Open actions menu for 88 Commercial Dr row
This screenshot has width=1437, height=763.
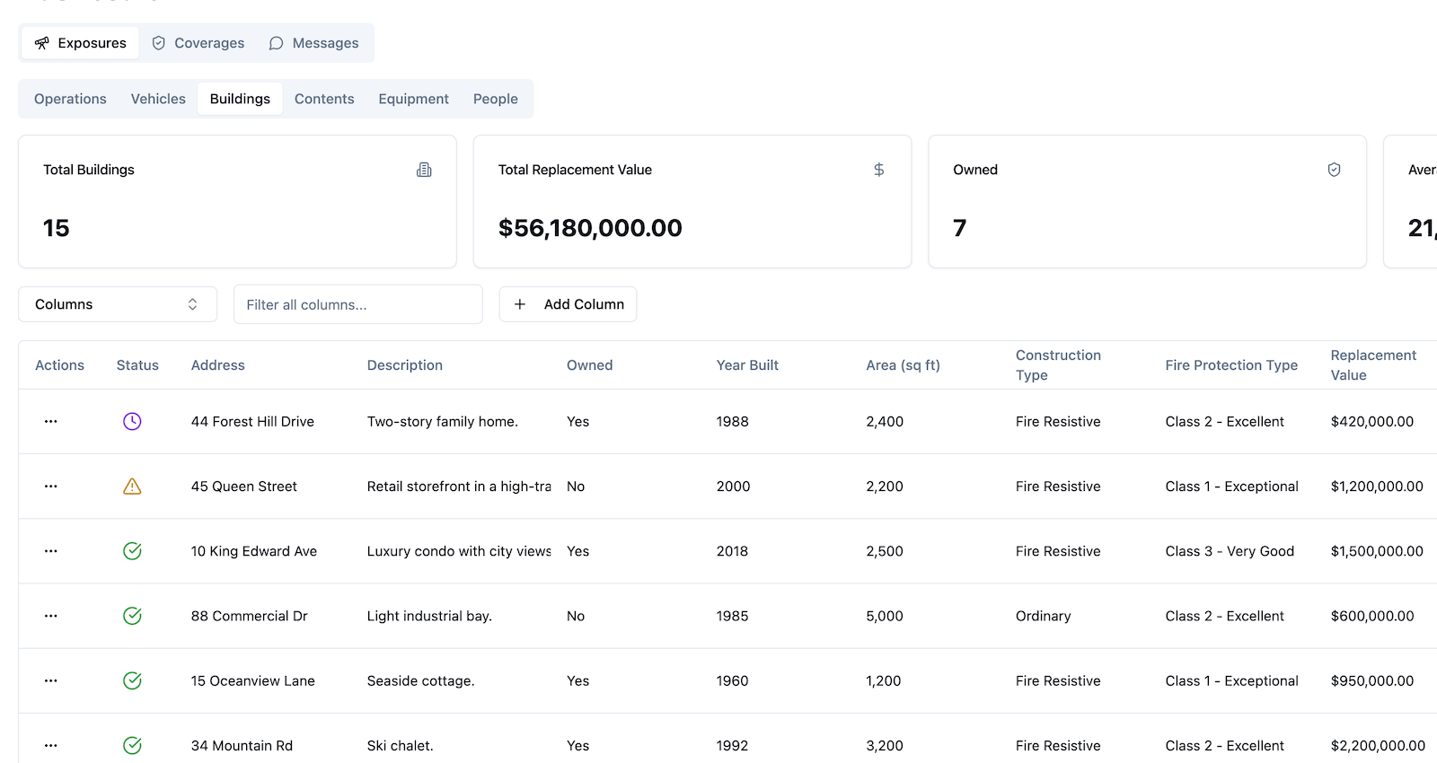pos(51,616)
